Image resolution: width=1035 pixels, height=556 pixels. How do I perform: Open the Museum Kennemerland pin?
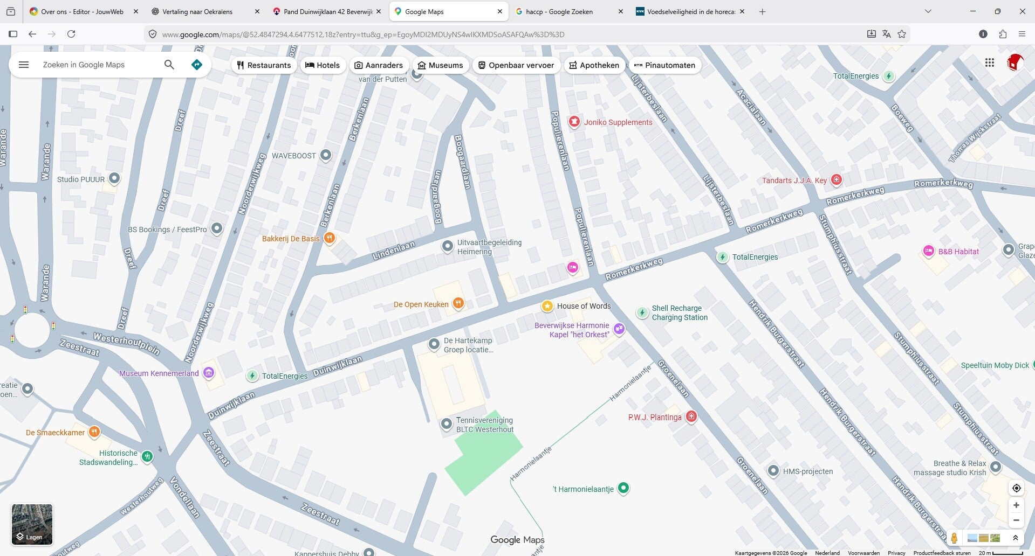point(209,373)
